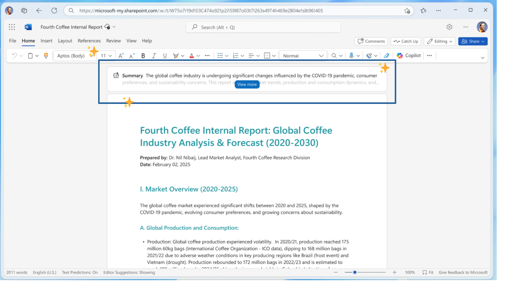The height and width of the screenshot is (287, 510).
Task: Click the Italic formatting icon
Action: click(x=154, y=56)
